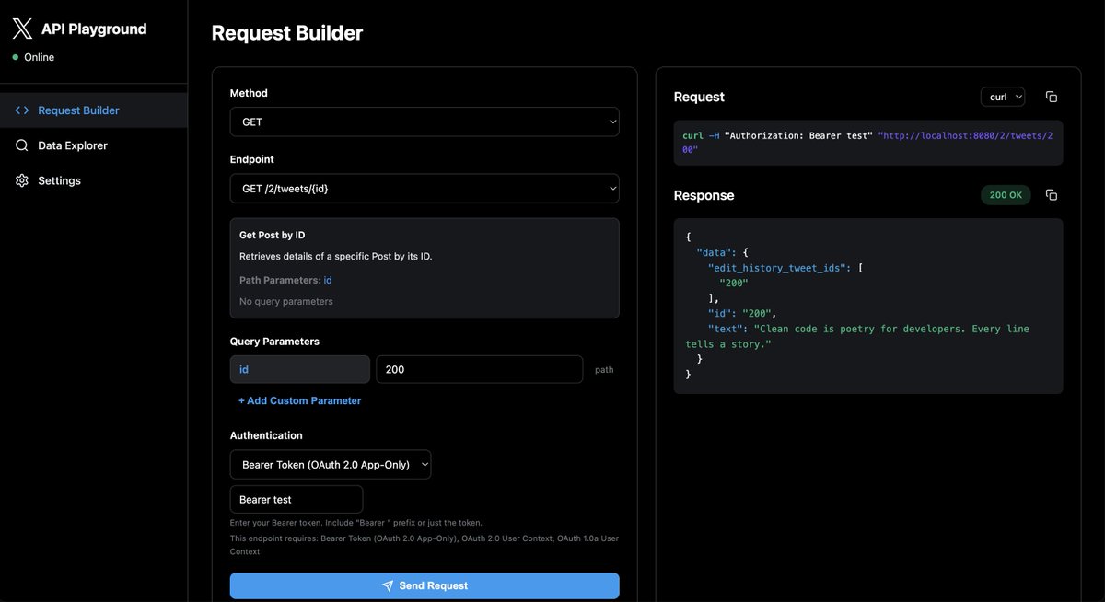Click the Data Explorer magnifier icon

tap(22, 145)
